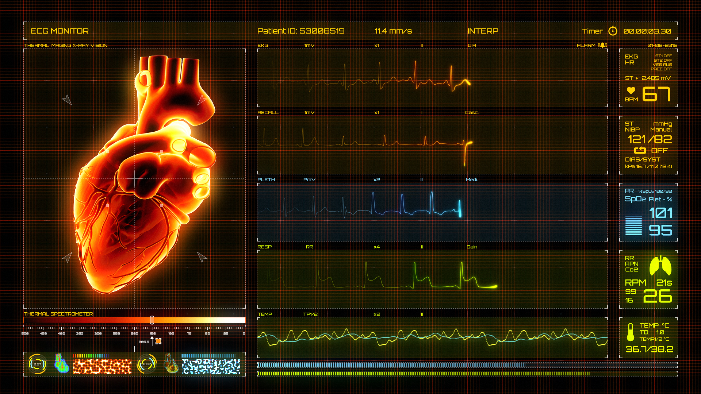Click the bottom-left rotate arrow near the heart
This screenshot has height=394, width=701.
click(67, 257)
